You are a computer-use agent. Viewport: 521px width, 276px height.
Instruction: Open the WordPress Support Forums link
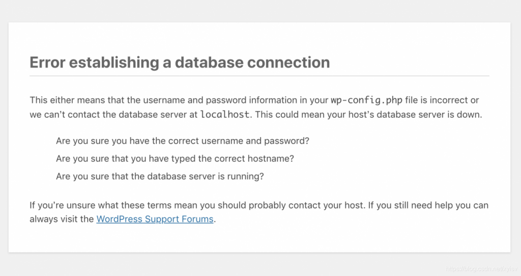point(155,219)
